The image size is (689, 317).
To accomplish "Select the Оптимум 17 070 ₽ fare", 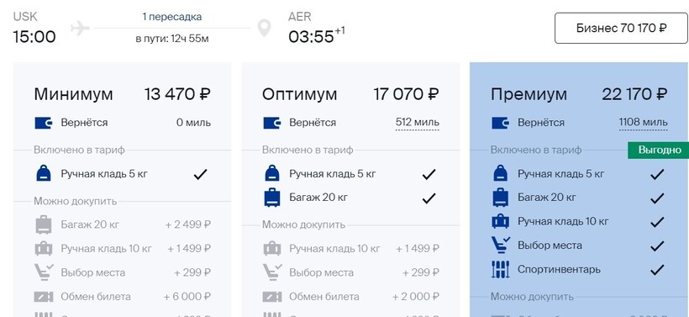I will 350,94.
